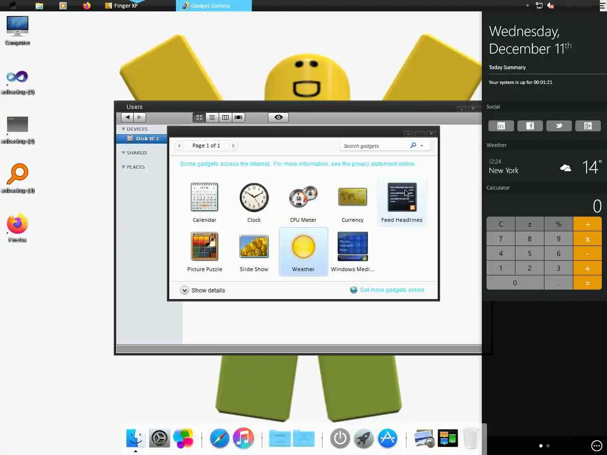Open search options dropdown arrow
This screenshot has height=455, width=607.
coord(422,146)
